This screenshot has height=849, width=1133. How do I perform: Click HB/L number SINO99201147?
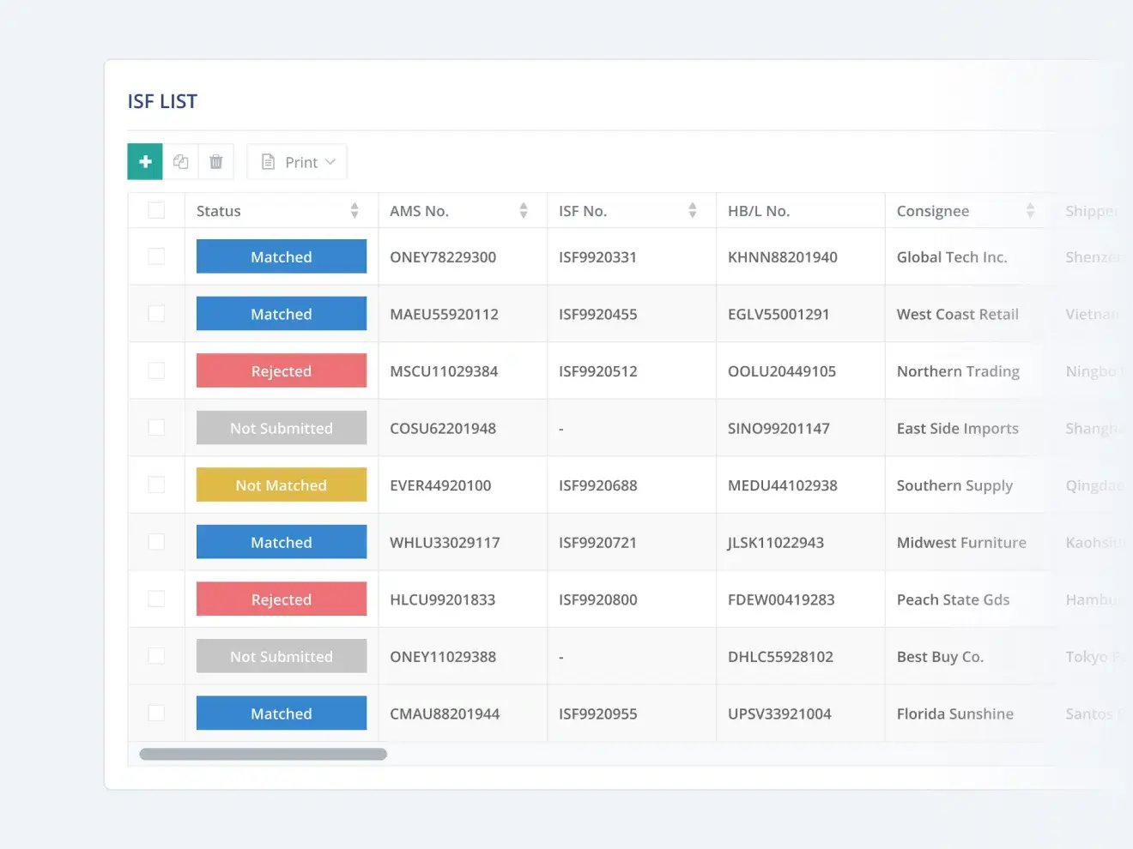click(x=779, y=429)
